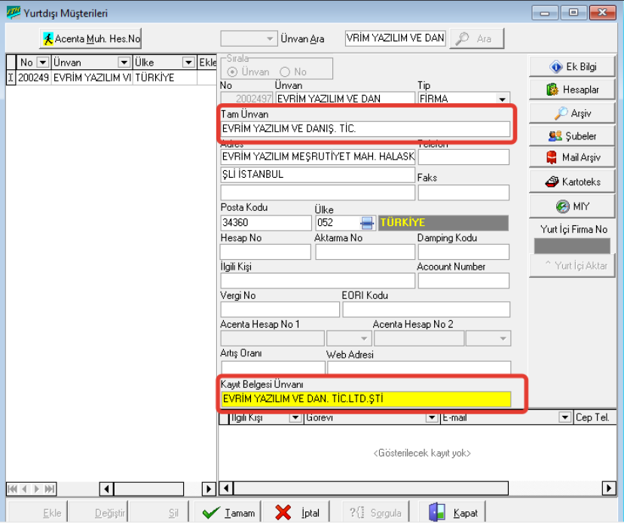Viewport: 624px width, 525px height.
Task: Click the Posta Kodu field 34360
Action: [x=266, y=223]
